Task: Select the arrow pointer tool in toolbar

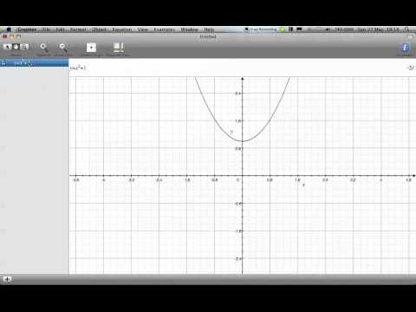Action: tap(8, 46)
